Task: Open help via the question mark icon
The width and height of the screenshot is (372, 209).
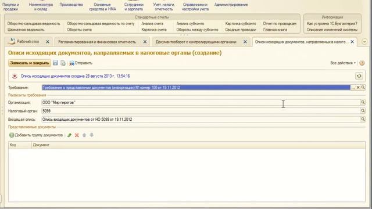Action: click(362, 63)
